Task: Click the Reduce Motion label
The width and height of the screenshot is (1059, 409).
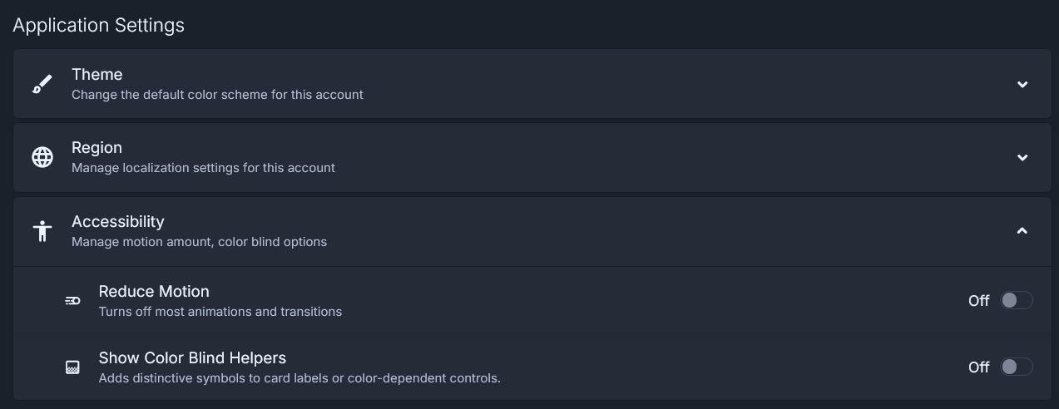Action: (x=154, y=292)
